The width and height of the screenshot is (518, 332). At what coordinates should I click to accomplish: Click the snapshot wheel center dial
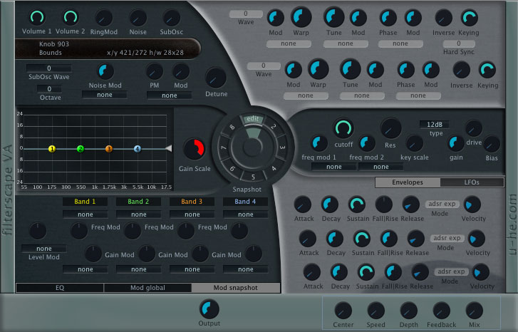pos(252,147)
